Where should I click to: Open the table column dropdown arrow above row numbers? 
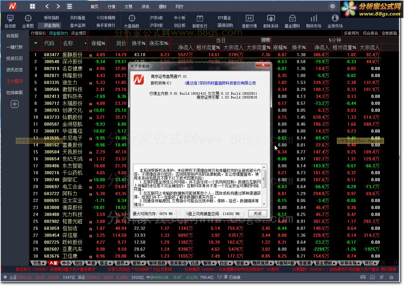[x=36, y=44]
